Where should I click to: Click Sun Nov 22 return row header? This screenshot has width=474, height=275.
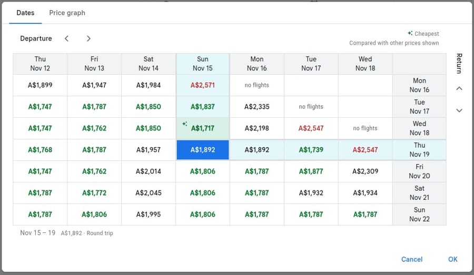click(x=419, y=215)
